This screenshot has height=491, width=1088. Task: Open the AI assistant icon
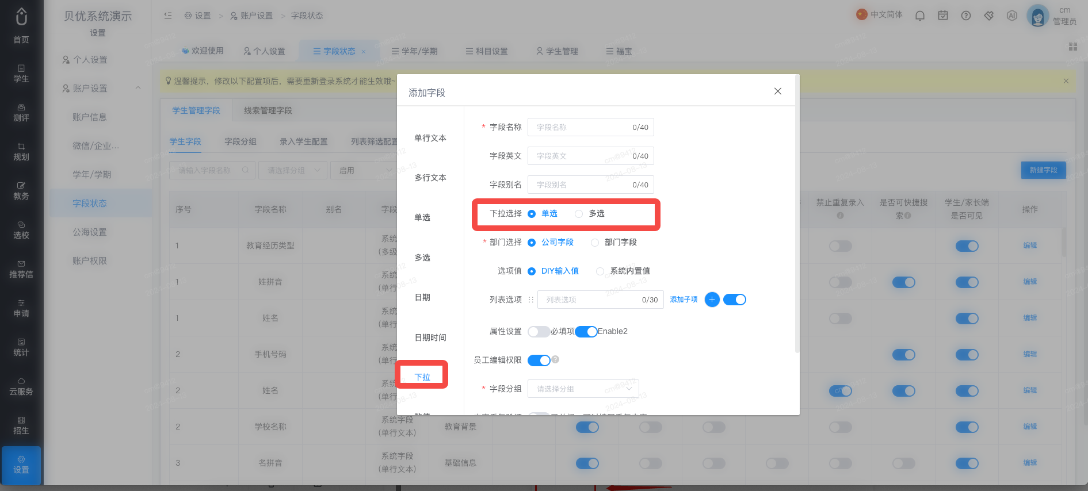point(1012,16)
